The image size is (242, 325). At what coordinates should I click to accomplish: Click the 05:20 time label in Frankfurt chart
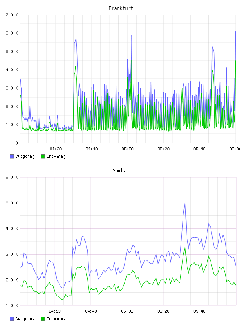[164, 149]
